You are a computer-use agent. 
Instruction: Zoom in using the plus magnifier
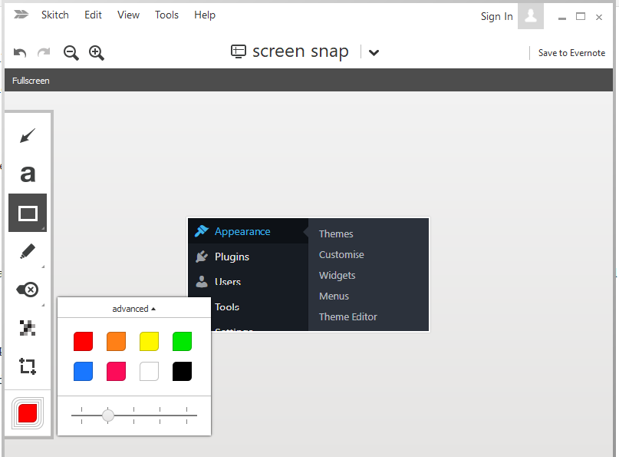[x=97, y=53]
